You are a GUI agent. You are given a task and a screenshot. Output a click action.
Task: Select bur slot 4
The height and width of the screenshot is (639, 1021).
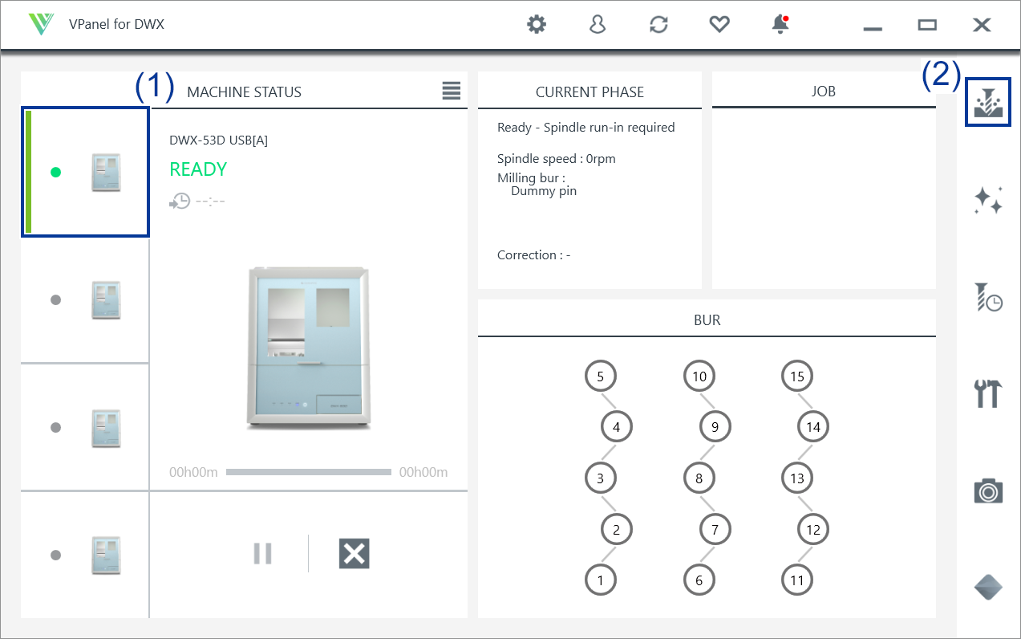click(617, 427)
